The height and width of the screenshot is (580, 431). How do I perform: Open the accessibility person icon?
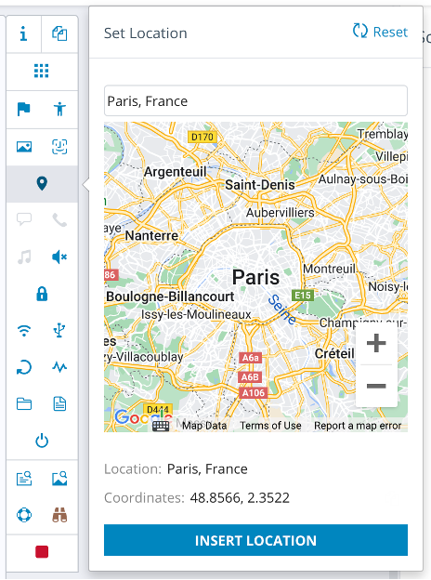(59, 109)
